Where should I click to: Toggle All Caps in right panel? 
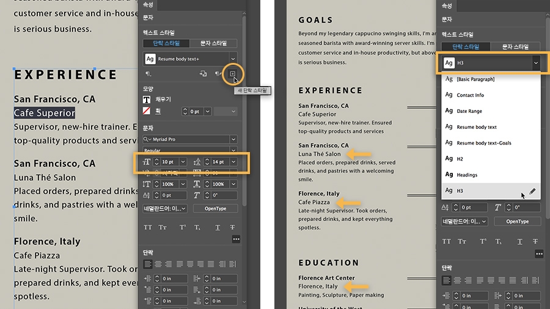pos(446,241)
